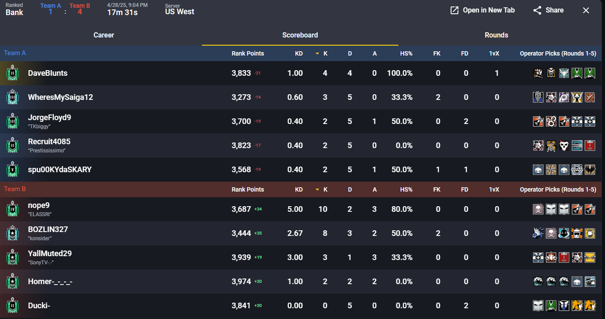
Task: Switch to the Career tab
Action: coord(103,35)
